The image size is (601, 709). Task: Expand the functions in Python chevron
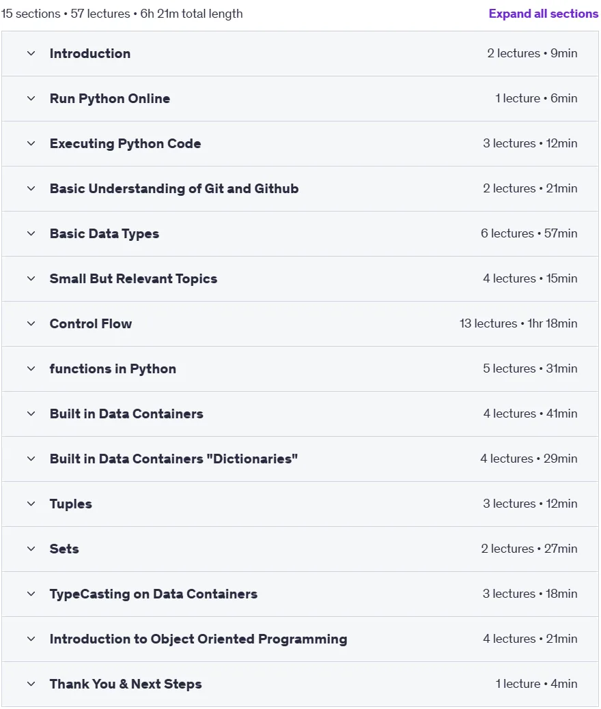click(31, 368)
